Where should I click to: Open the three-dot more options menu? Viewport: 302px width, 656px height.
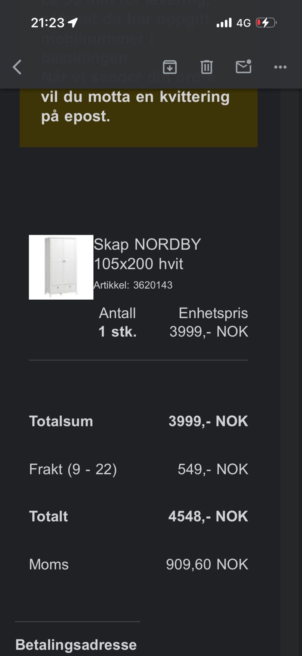tap(280, 67)
